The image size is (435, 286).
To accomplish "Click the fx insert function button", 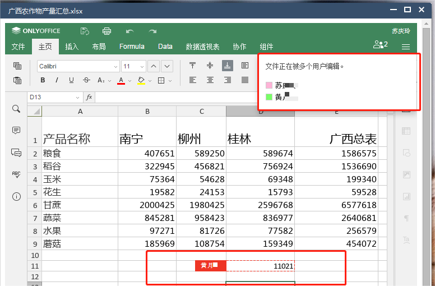I will 89,97.
